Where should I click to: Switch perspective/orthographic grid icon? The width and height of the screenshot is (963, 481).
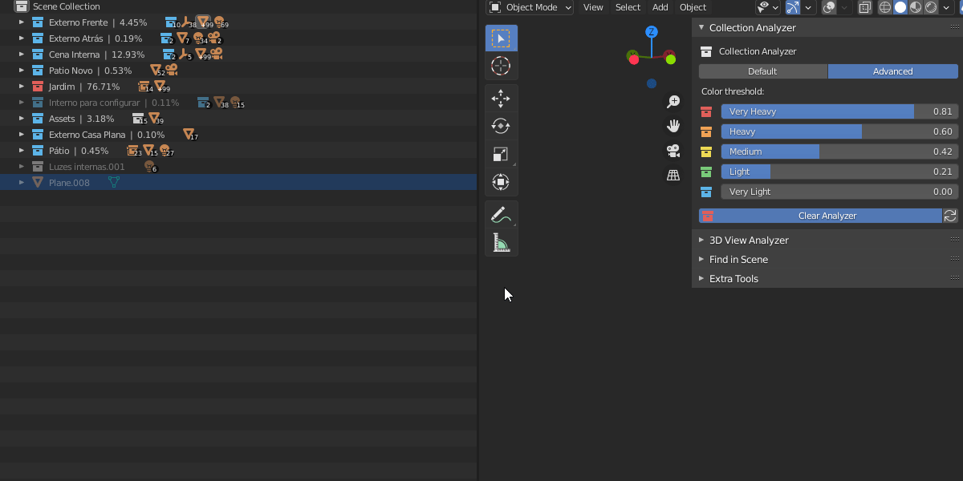[x=673, y=175]
